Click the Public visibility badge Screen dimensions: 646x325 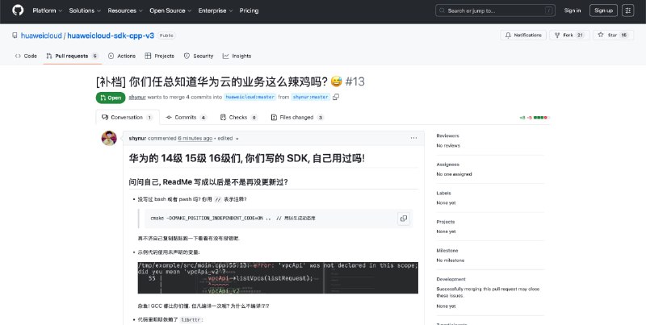coord(166,35)
